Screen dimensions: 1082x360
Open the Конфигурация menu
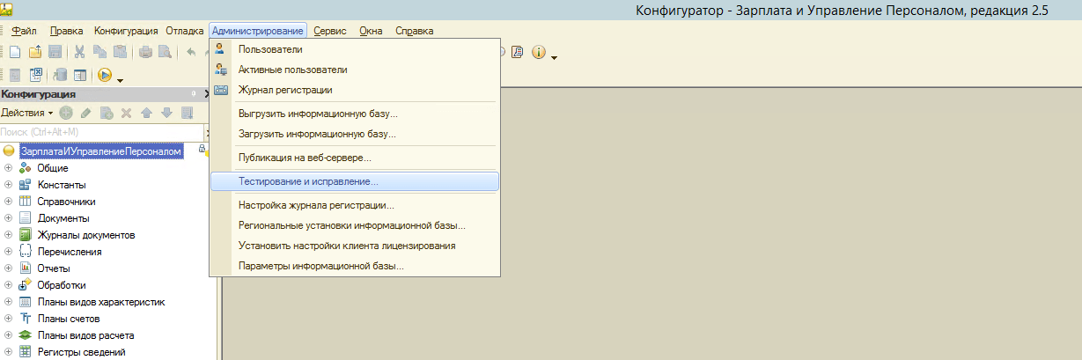tap(126, 30)
